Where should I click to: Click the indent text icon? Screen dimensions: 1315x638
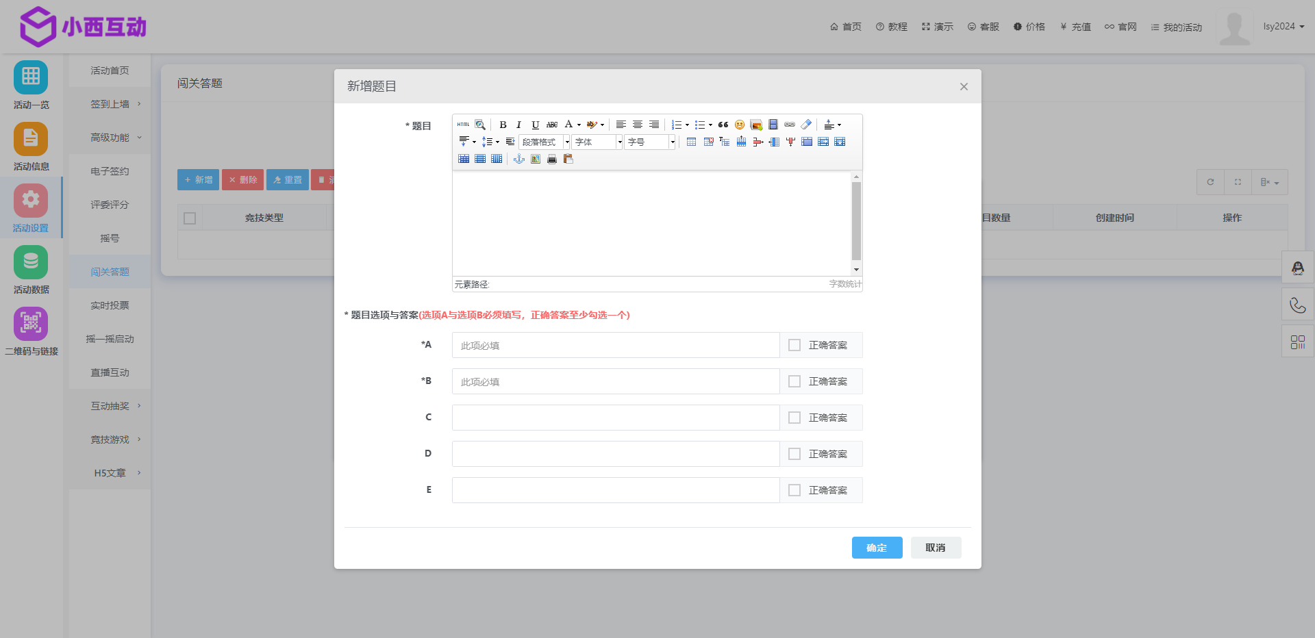click(x=510, y=142)
